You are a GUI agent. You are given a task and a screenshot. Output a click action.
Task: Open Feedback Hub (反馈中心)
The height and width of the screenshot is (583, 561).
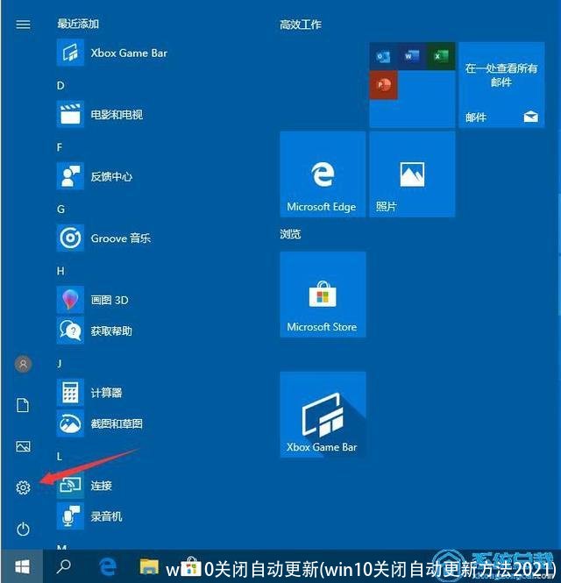pyautogui.click(x=95, y=176)
